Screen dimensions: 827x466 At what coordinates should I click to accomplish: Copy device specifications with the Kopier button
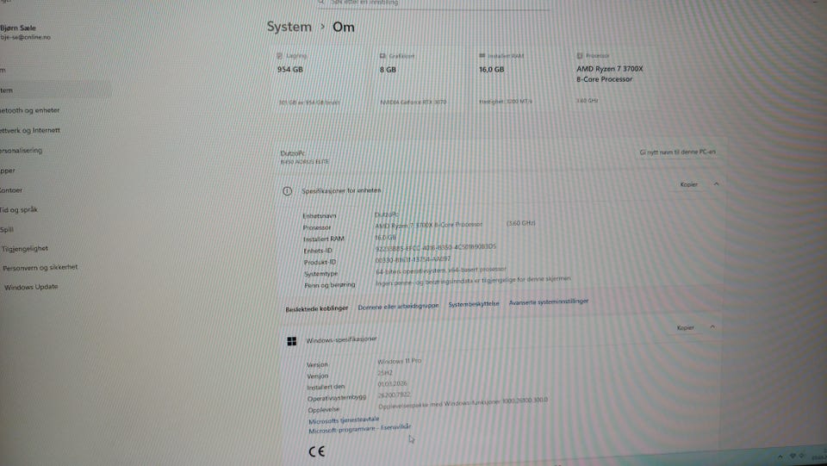(689, 184)
